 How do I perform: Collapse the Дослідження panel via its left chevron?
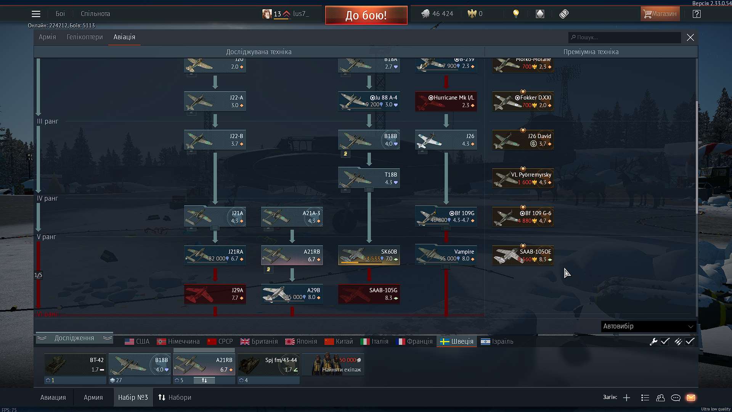42,338
